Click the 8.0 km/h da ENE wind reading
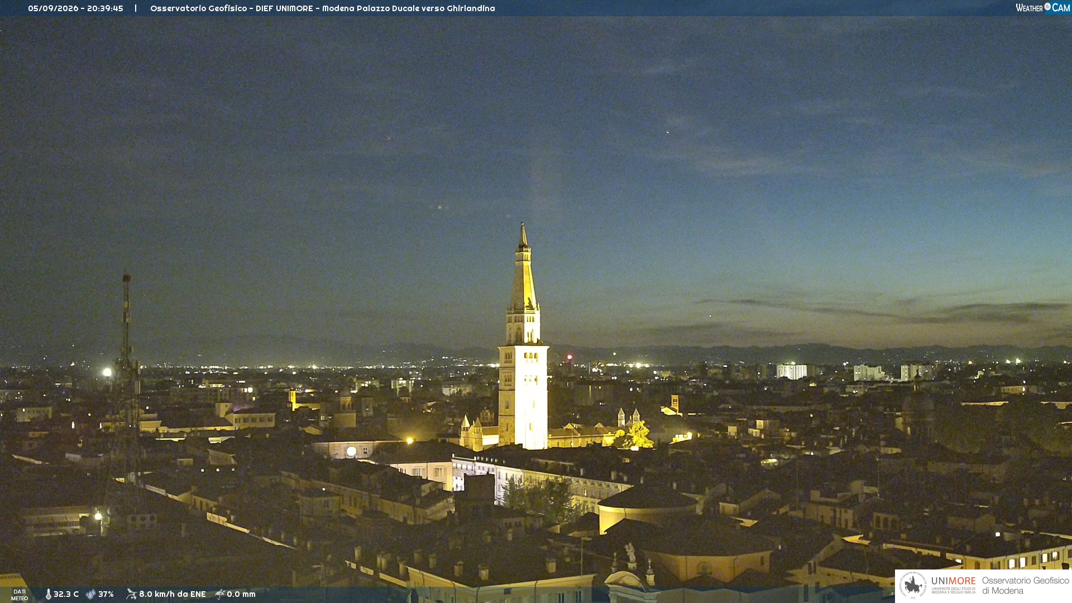The height and width of the screenshot is (603, 1072). click(172, 594)
